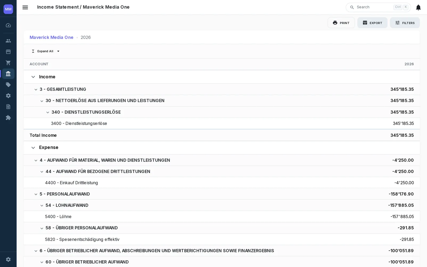This screenshot has height=267, width=427.
Task: Click the 2026 column header
Action: click(x=409, y=64)
